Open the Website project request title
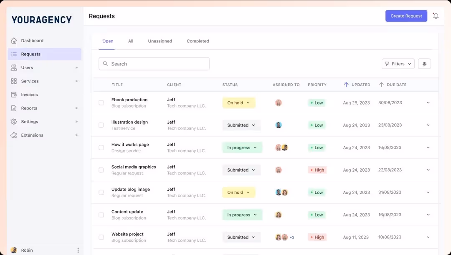The height and width of the screenshot is (255, 451). click(127, 234)
